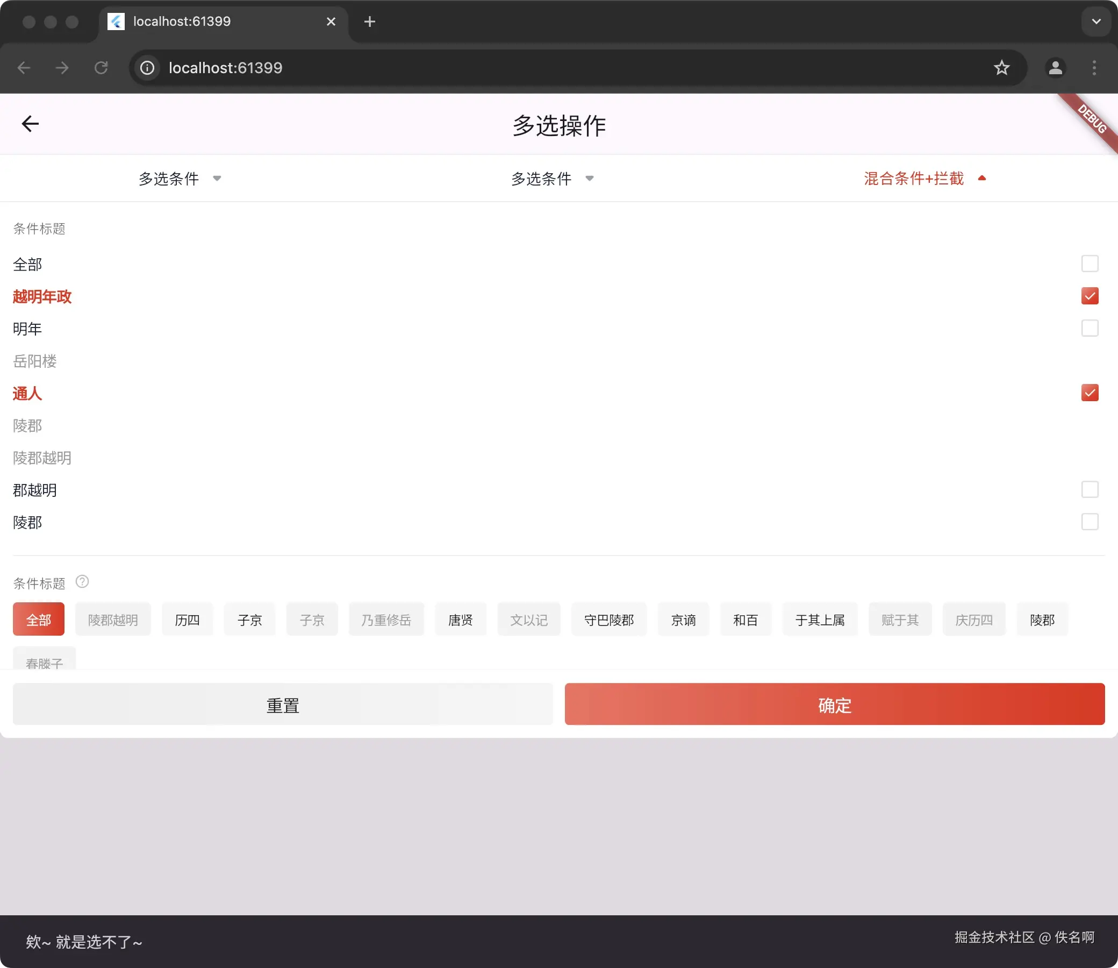1118x968 pixels.
Task: Open a new tab with the plus icon
Action: click(369, 22)
